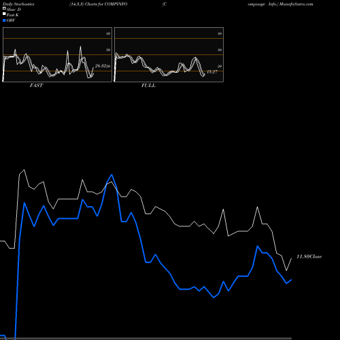The height and width of the screenshot is (340, 340).
Task: Select the FULL stochastic chart thumbnail
Action: 169,54
